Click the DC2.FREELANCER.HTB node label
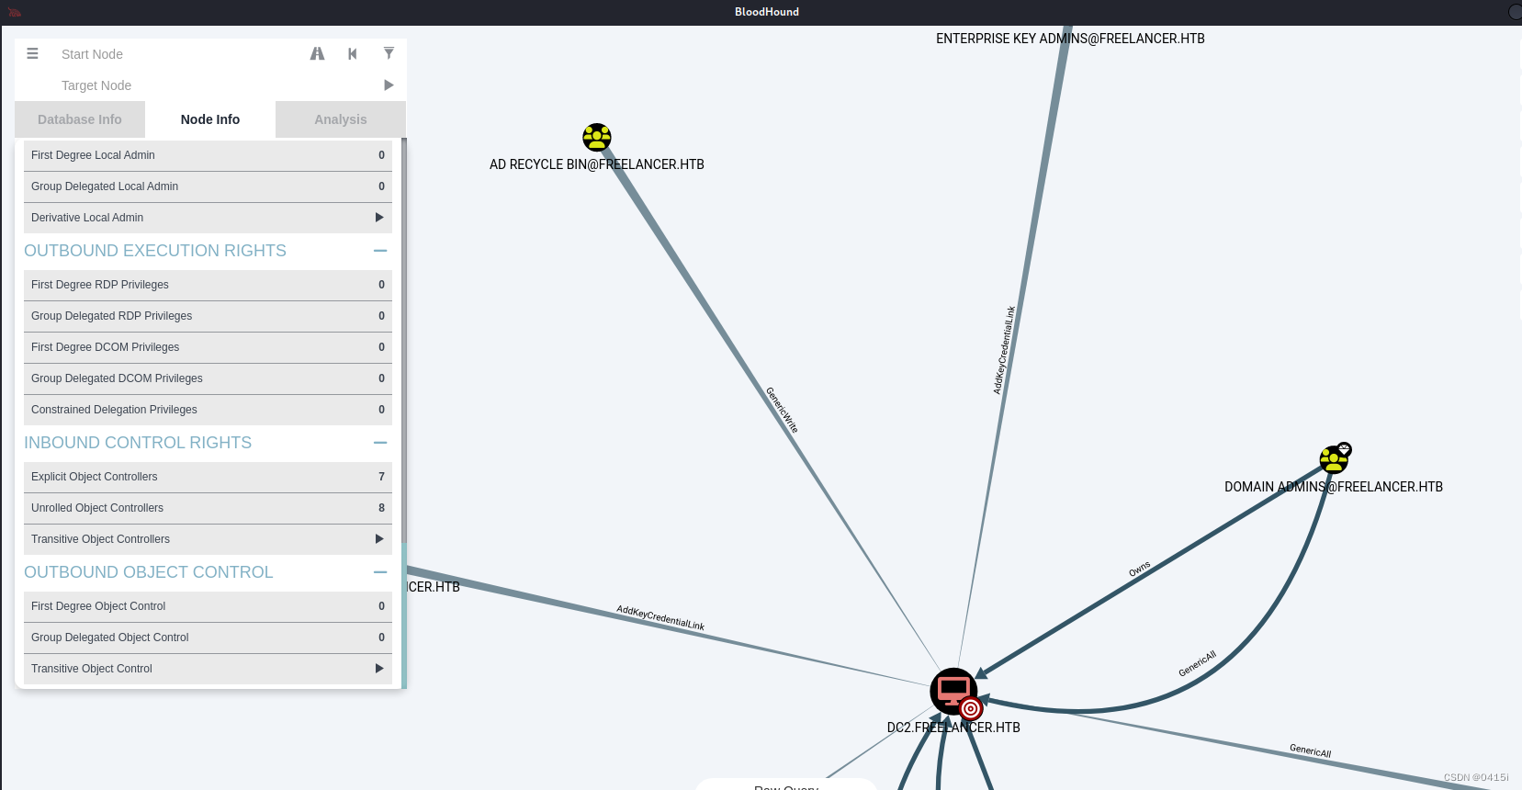Screen dimensions: 1522x790 [953, 728]
